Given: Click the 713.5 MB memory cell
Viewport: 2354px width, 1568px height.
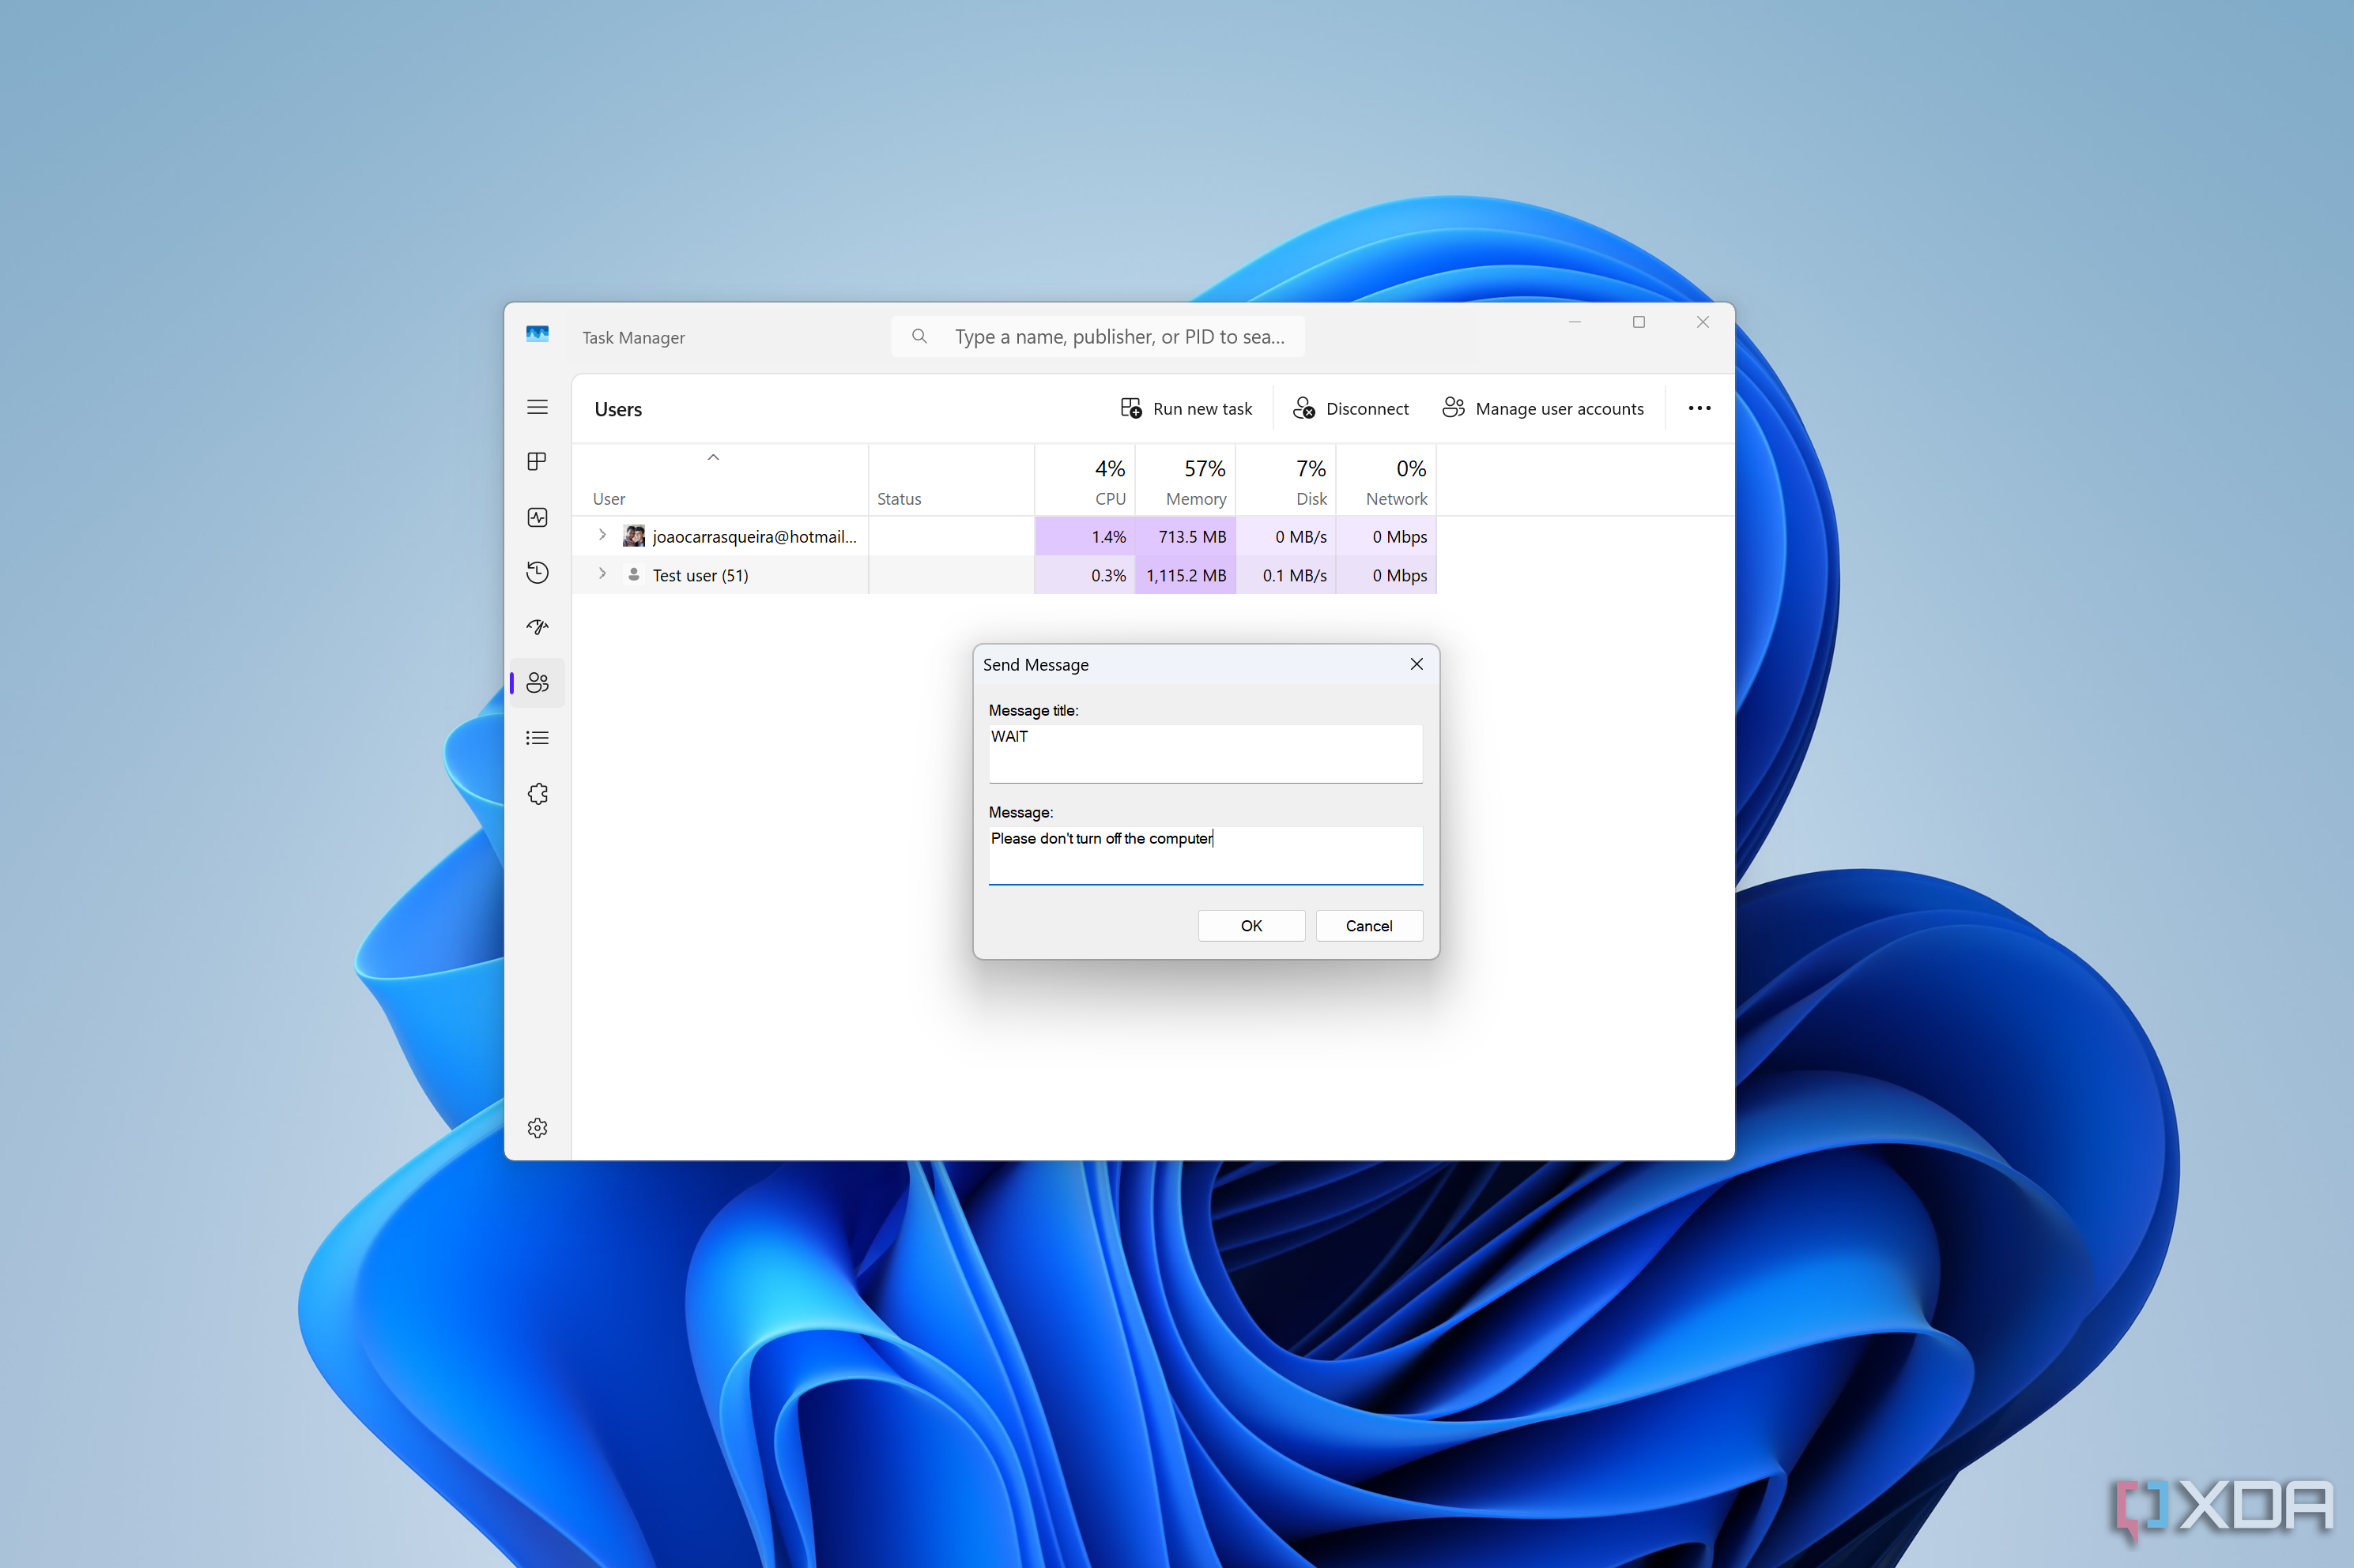Looking at the screenshot, I should click(x=1186, y=537).
